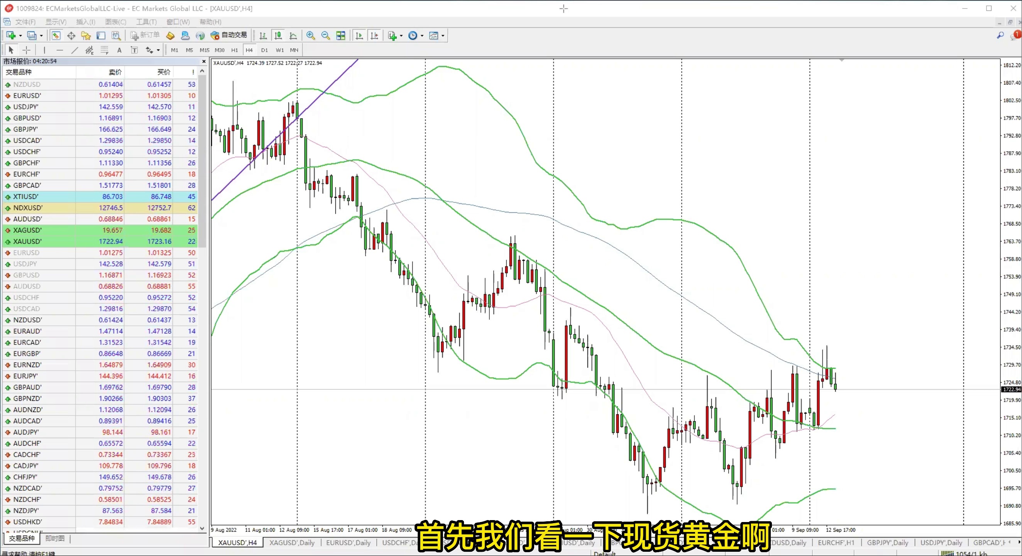Toggle the AutoTrading button

(229, 35)
